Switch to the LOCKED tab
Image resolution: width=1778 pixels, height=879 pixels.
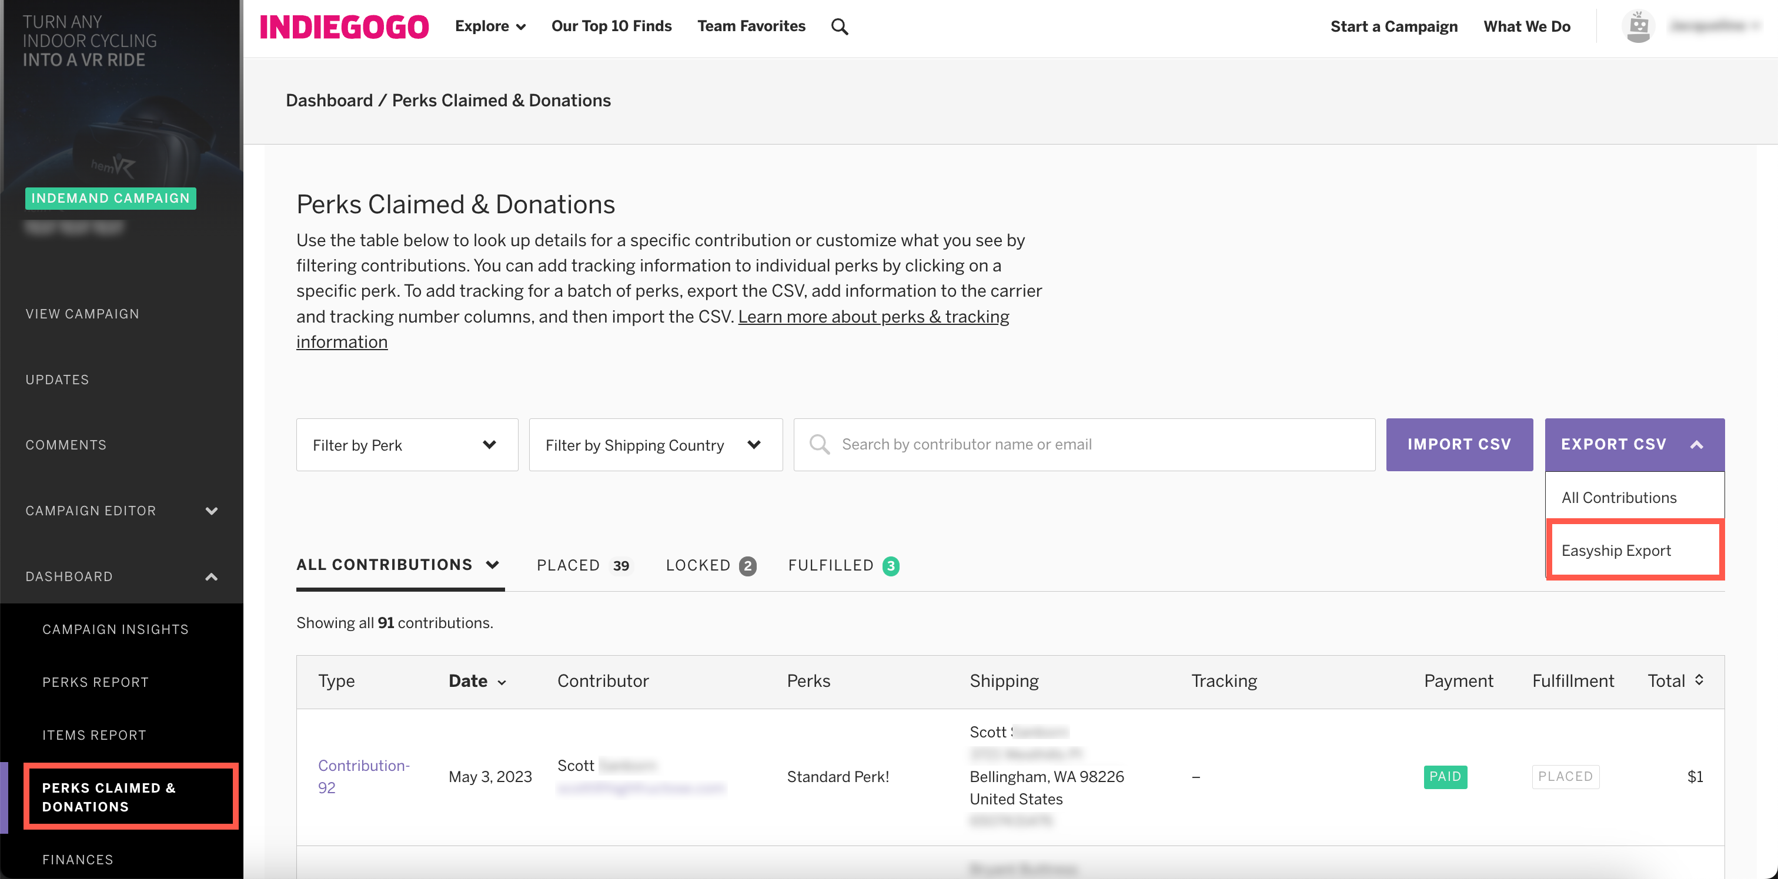pyautogui.click(x=710, y=565)
